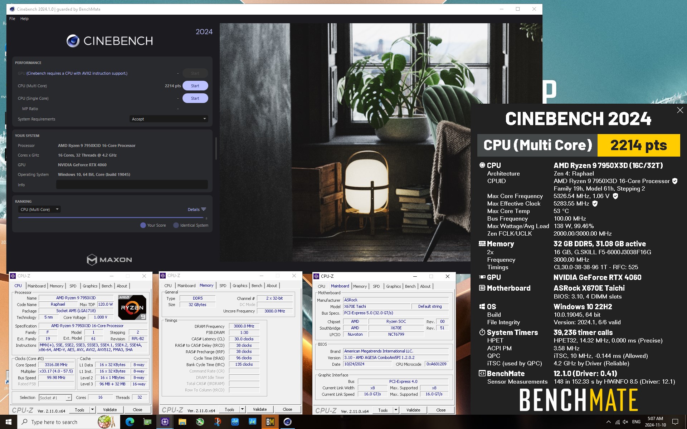This screenshot has width=687, height=429.
Task: Click the Wi-Fi network tray icon
Action: tap(617, 422)
